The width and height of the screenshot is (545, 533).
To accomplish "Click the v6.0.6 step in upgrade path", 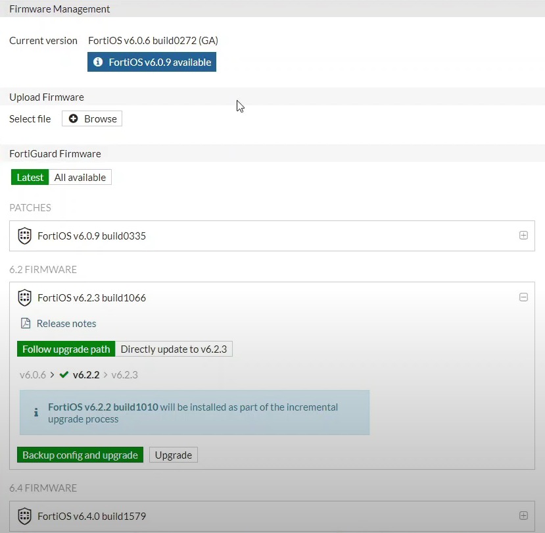I will click(33, 374).
